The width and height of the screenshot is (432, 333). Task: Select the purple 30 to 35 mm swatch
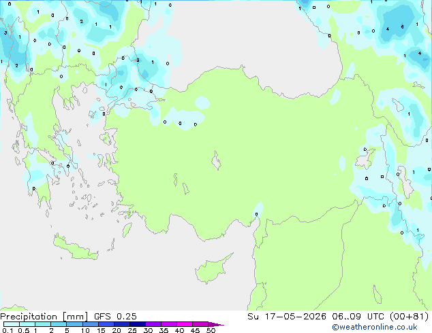pos(153,324)
